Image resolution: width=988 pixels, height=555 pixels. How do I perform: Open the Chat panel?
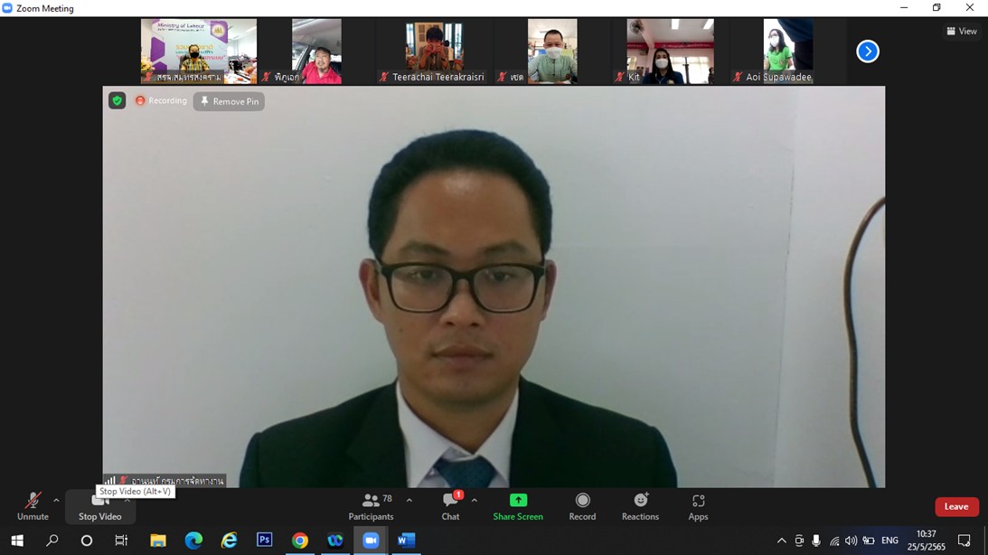pos(450,506)
